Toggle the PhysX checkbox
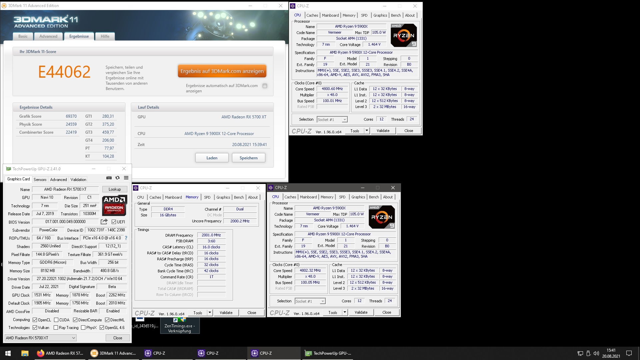Viewport: 640px width, 360px height. [83, 328]
